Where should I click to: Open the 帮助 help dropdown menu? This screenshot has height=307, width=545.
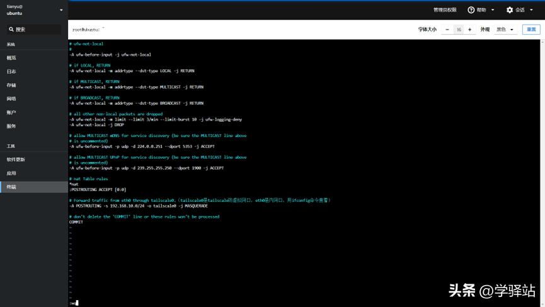pos(482,10)
